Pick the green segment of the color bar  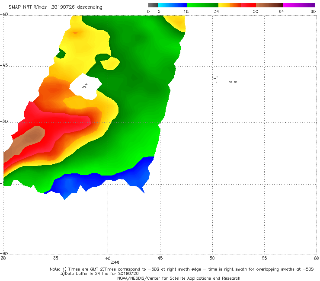[x=202, y=5]
